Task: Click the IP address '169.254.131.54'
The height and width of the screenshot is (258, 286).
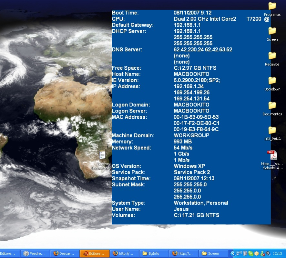Action: point(191,99)
